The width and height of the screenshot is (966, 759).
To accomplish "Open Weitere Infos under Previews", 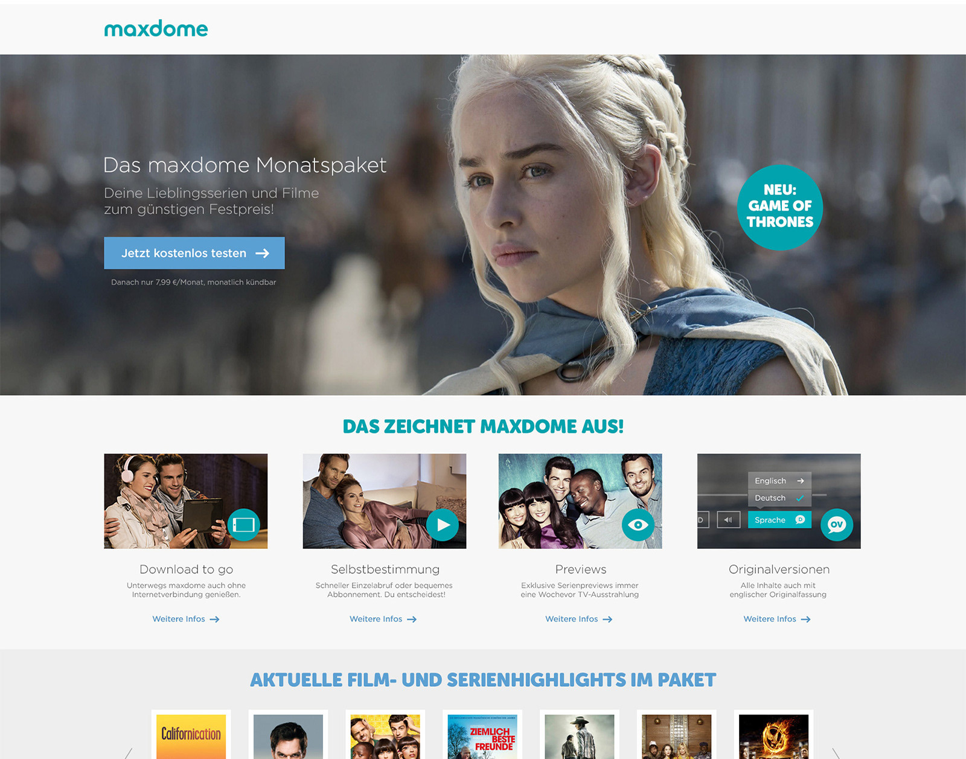I will coord(579,619).
